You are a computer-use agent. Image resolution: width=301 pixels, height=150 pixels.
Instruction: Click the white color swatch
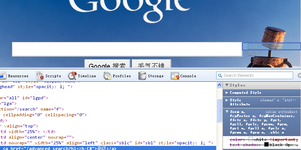tap(251, 139)
